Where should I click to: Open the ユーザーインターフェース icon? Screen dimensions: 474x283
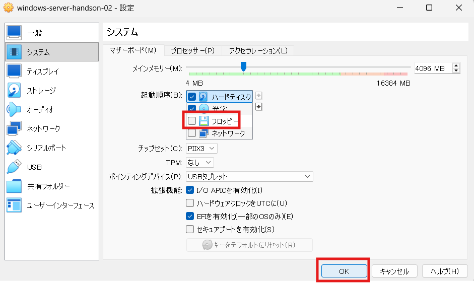coord(14,205)
